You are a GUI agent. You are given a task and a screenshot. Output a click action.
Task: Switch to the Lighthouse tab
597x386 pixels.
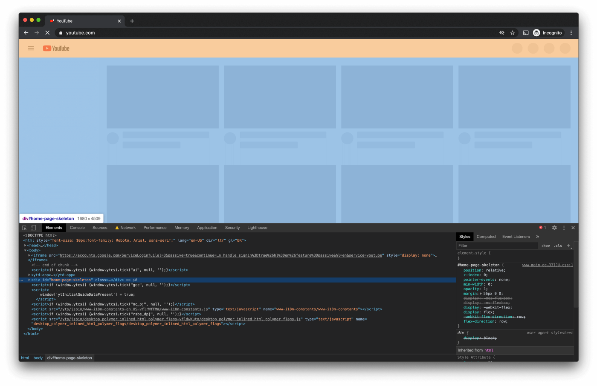(x=257, y=228)
